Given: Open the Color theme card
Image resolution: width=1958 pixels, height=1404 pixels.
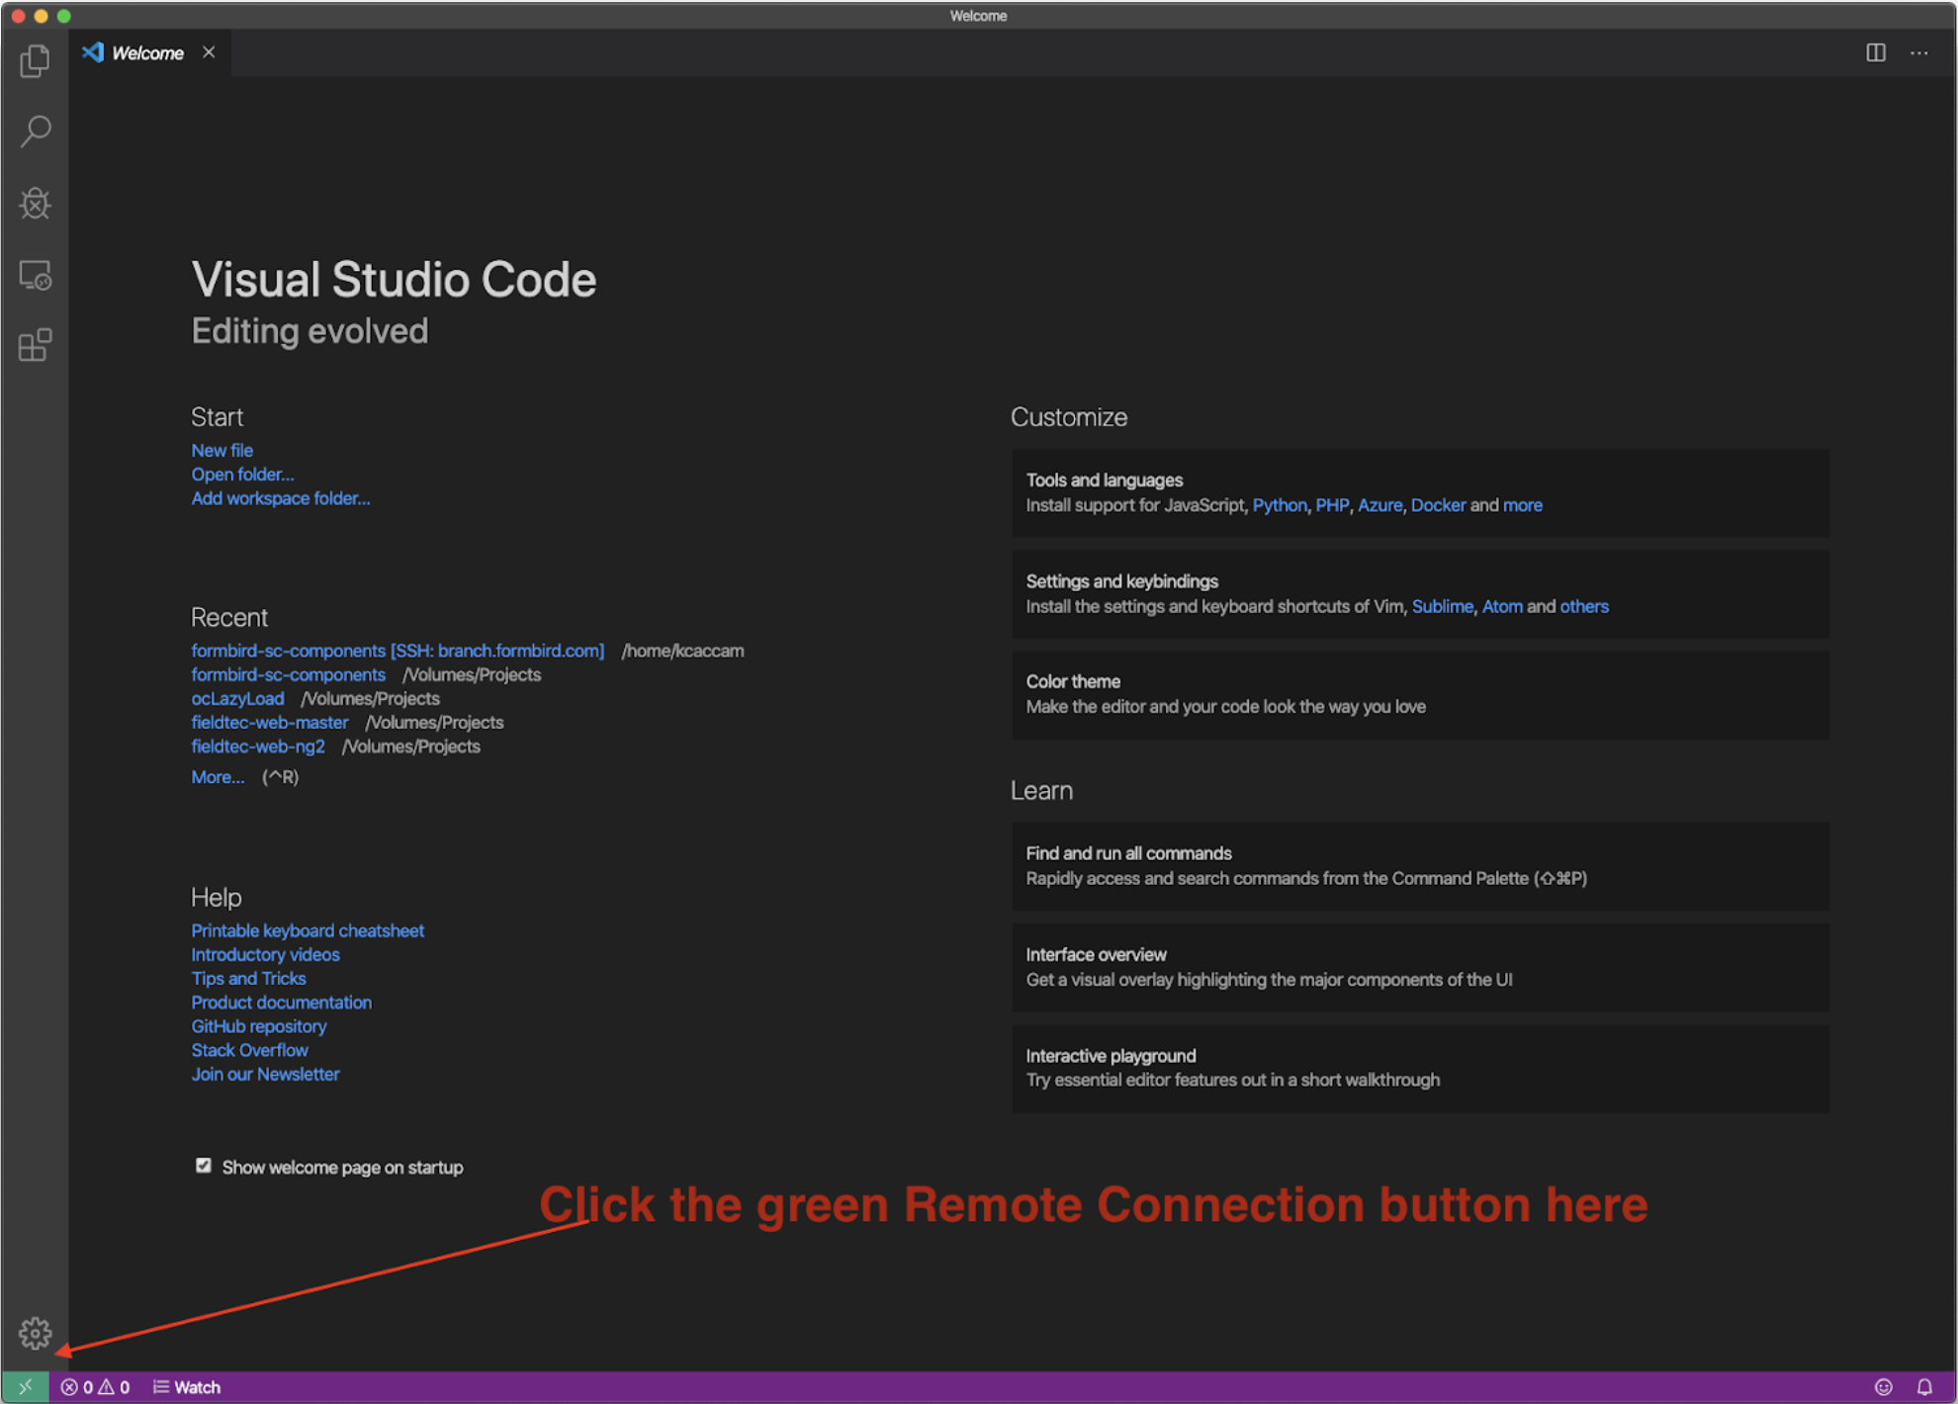Looking at the screenshot, I should tap(1420, 694).
